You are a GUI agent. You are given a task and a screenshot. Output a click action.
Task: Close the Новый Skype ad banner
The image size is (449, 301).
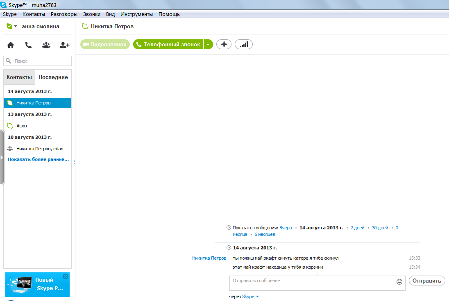[x=66, y=276]
